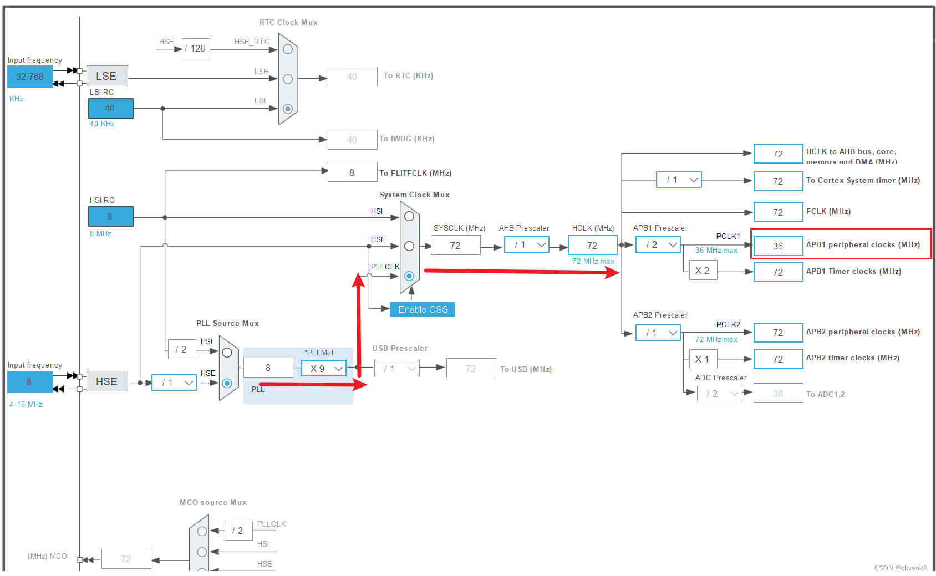936x576 pixels.
Task: Open the PLLMul X 9 dropdown
Action: 324,368
